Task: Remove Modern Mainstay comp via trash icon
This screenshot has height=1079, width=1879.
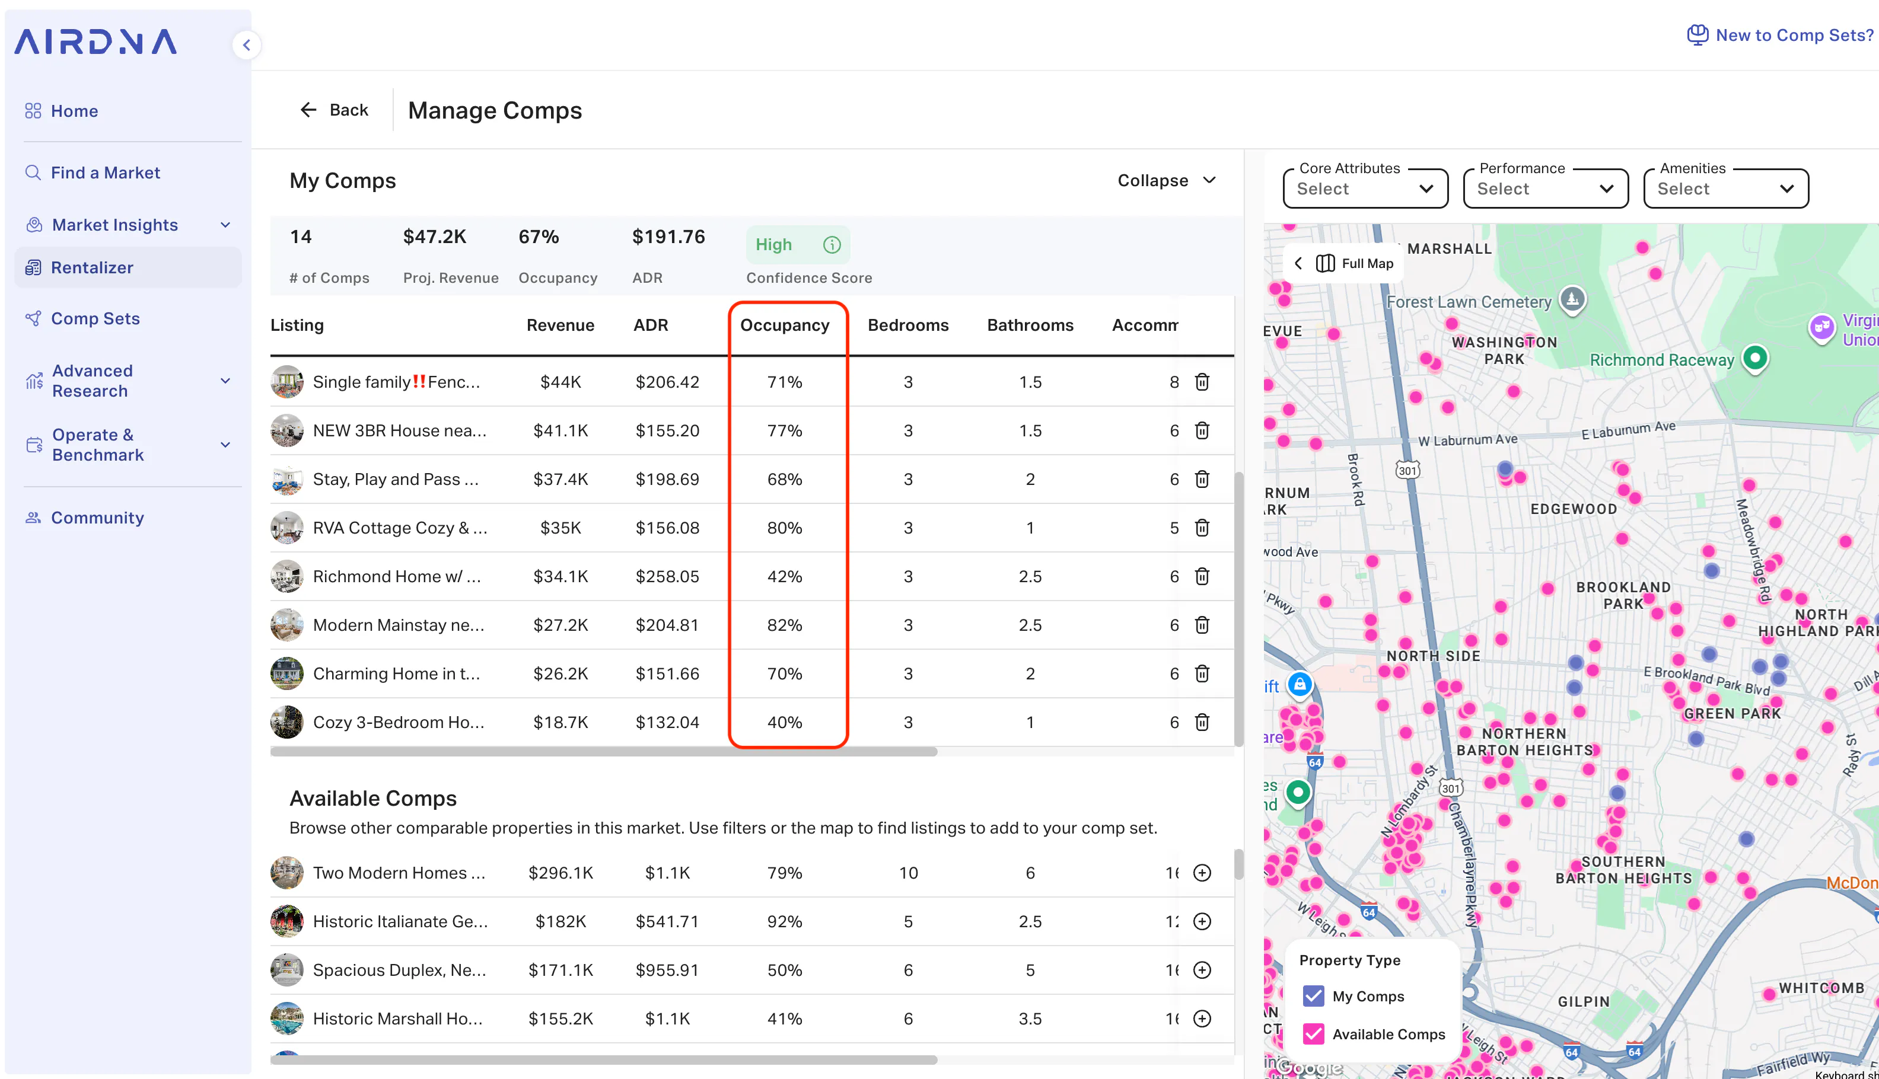Action: click(x=1202, y=625)
